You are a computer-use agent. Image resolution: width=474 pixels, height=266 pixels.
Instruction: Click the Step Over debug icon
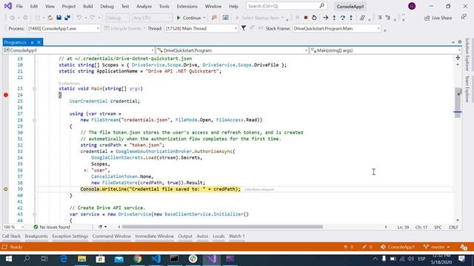coord(342,18)
